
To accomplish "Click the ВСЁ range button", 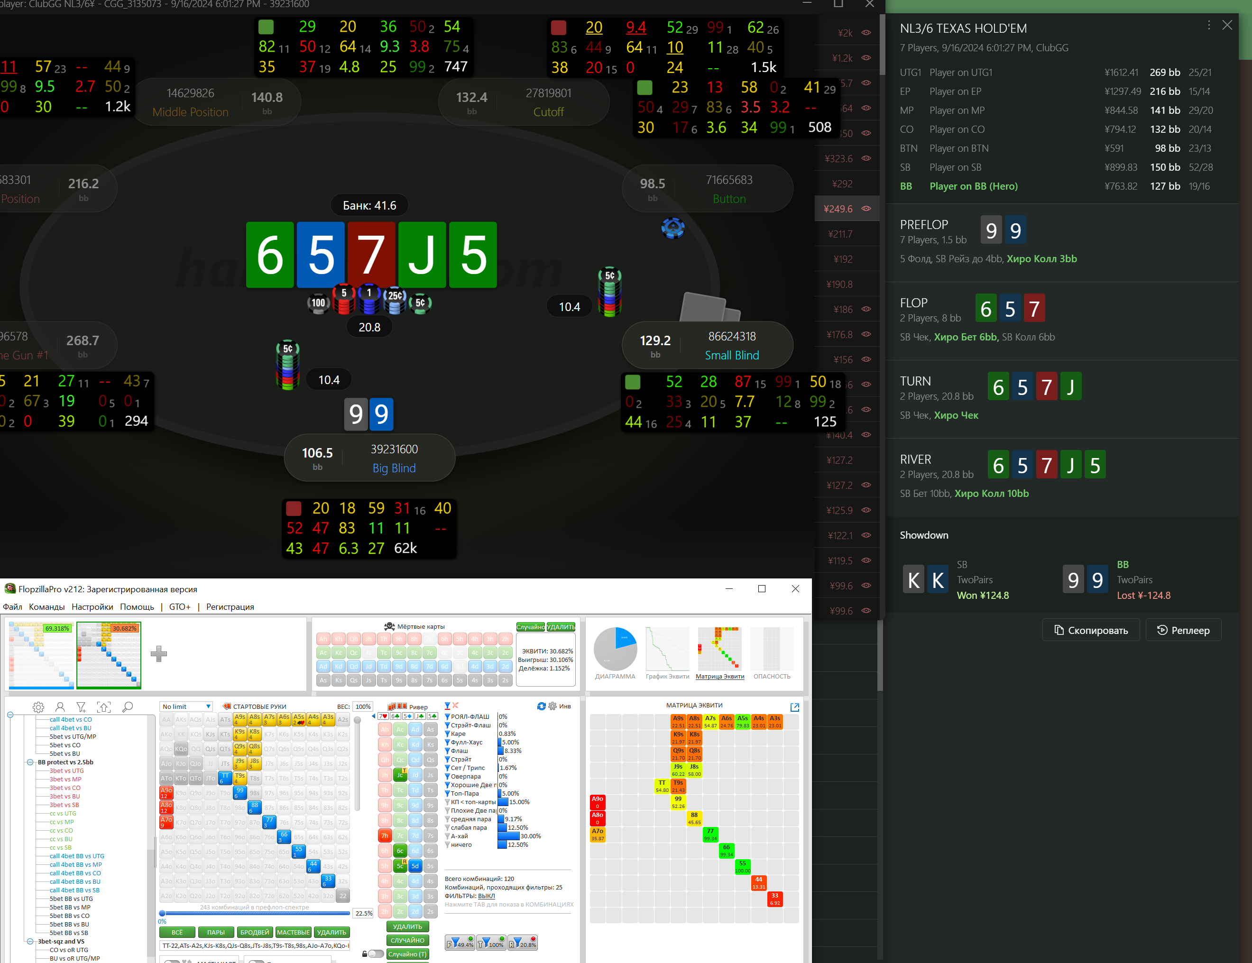I will [177, 933].
